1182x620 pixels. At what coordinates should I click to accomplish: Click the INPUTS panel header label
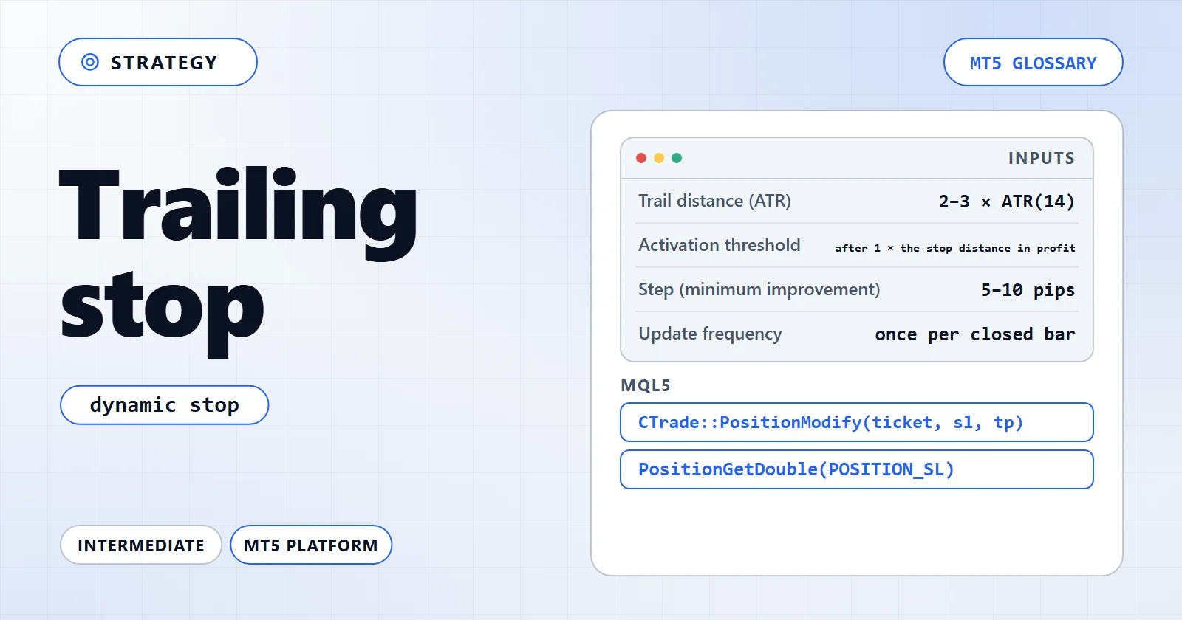coord(1042,158)
